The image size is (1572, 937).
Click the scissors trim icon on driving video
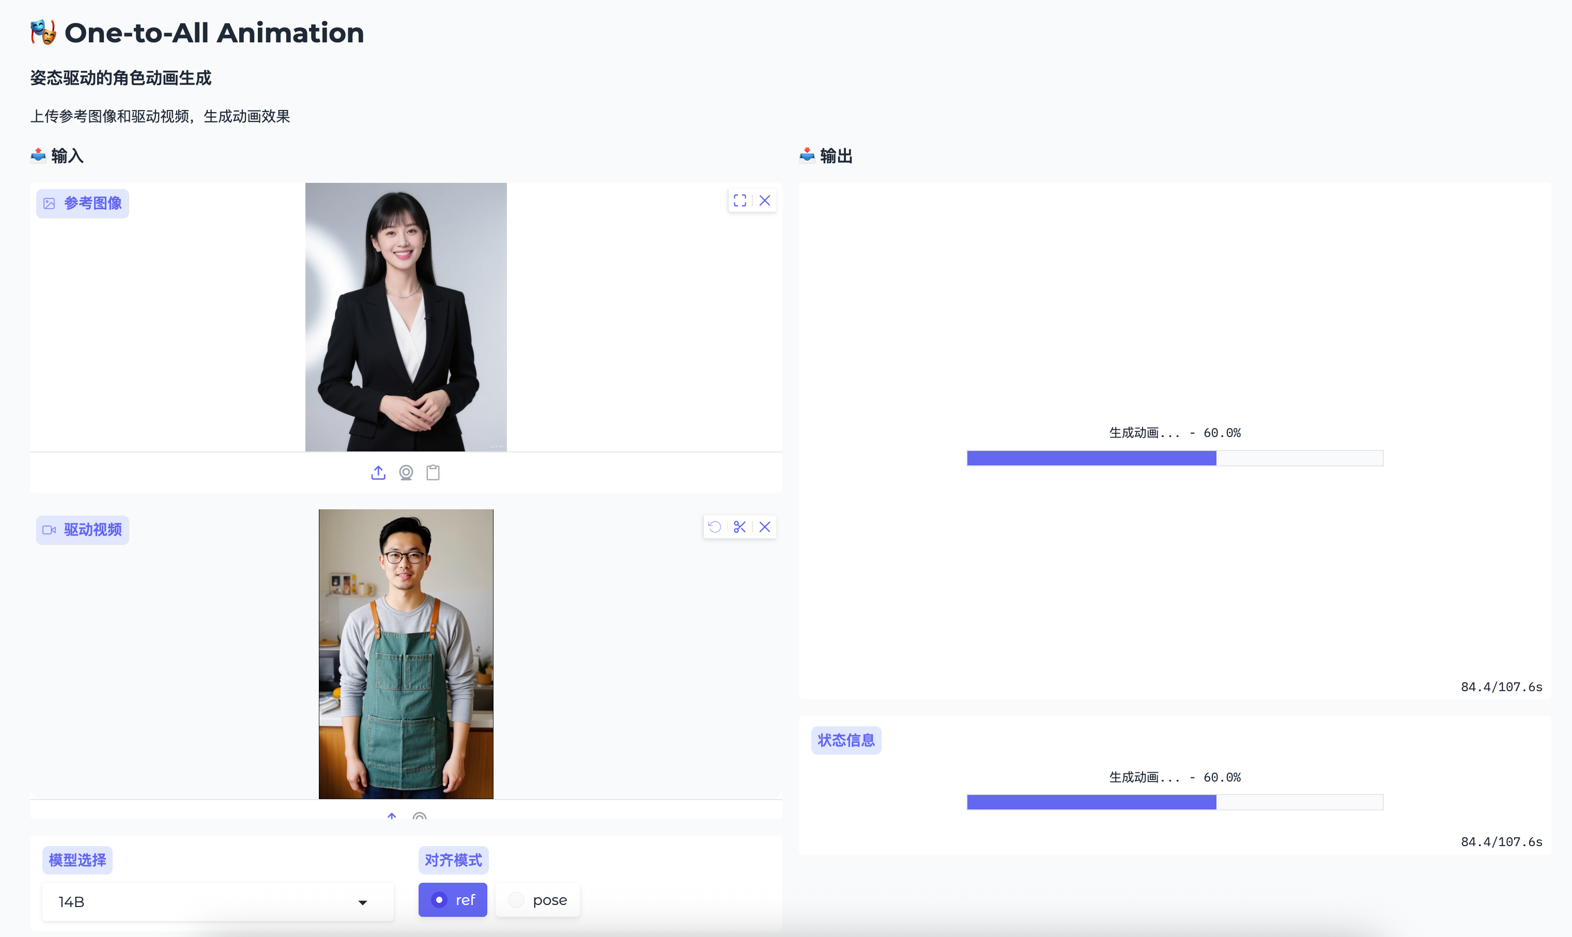point(739,527)
